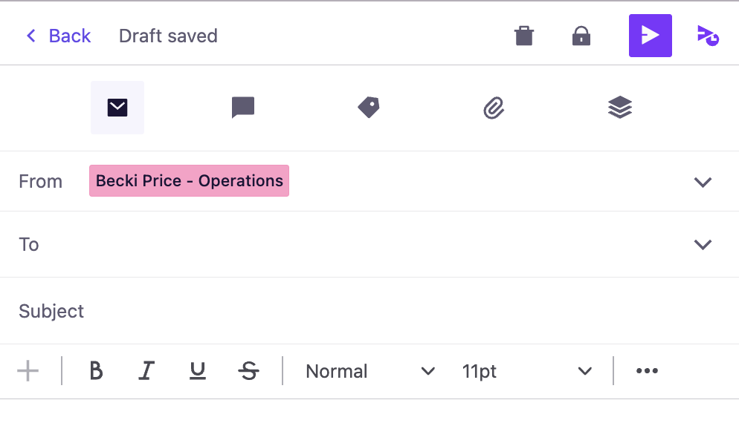Toggle bold formatting
The height and width of the screenshot is (423, 739).
(96, 371)
